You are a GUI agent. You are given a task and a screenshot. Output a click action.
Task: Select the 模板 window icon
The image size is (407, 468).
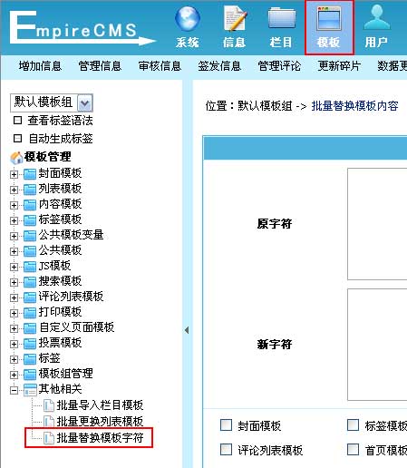[329, 19]
